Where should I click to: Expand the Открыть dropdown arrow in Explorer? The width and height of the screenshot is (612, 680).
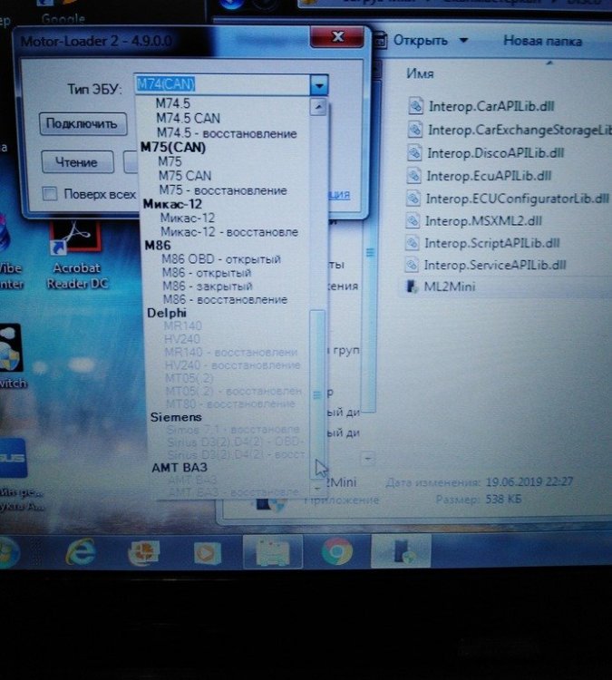pyautogui.click(x=463, y=41)
